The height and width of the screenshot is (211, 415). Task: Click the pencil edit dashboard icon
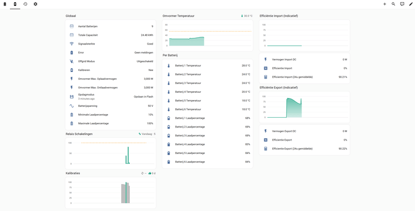[411, 4]
